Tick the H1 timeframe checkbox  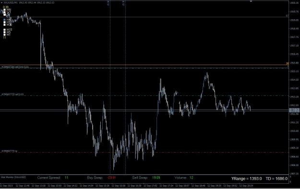pyautogui.click(x=4, y=22)
